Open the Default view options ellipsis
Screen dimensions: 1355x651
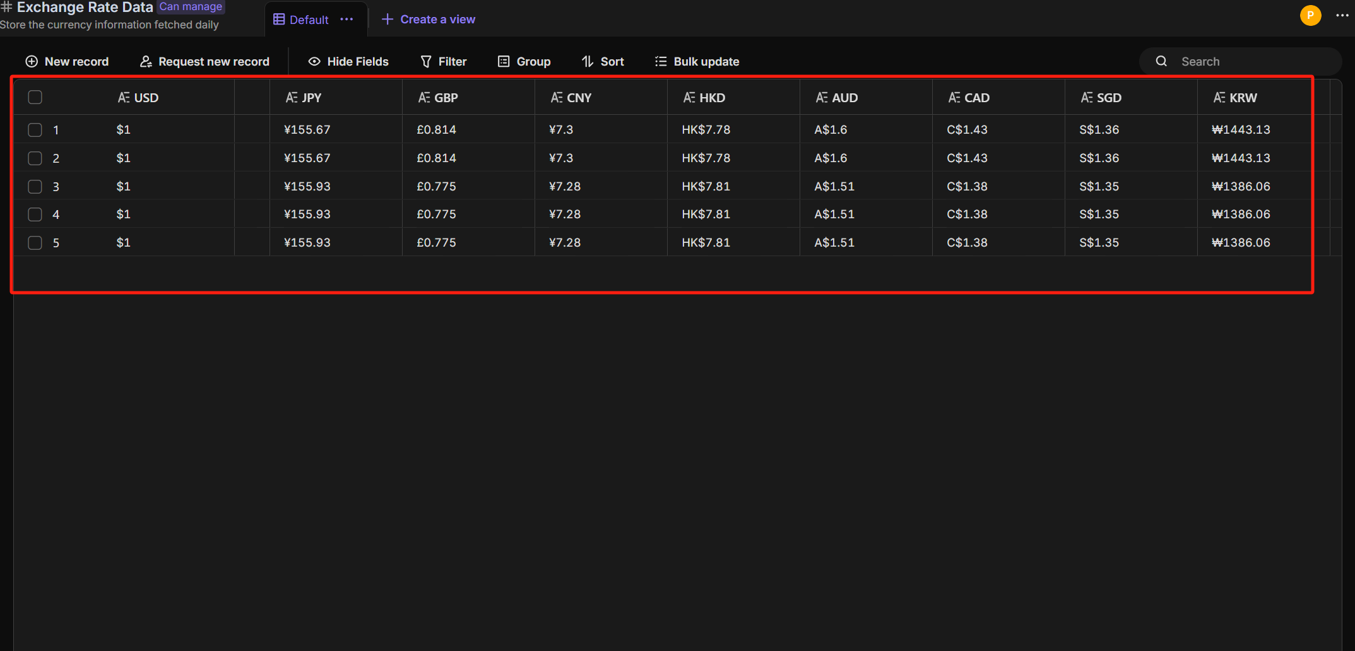[346, 20]
